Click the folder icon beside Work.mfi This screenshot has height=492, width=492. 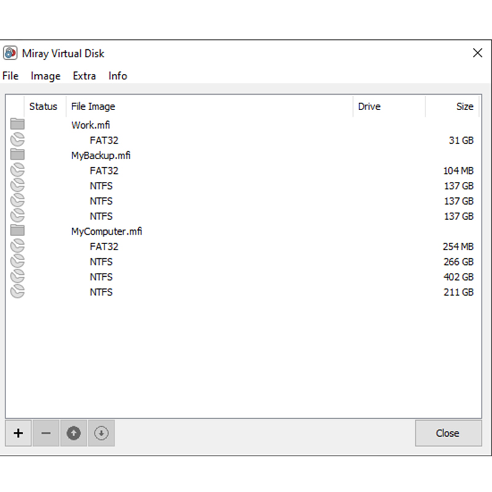coord(17,124)
